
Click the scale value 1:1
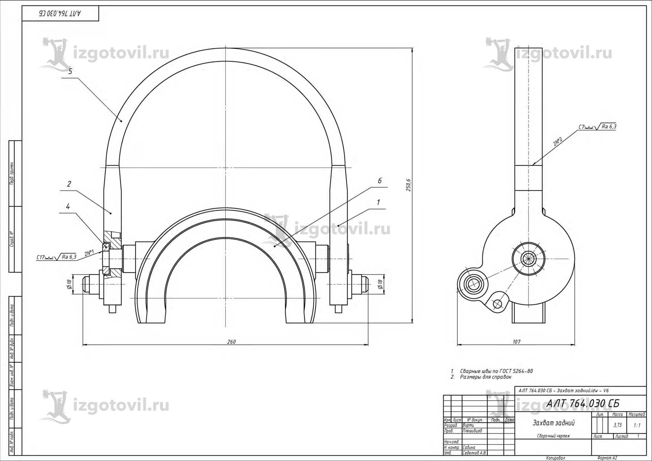click(637, 426)
